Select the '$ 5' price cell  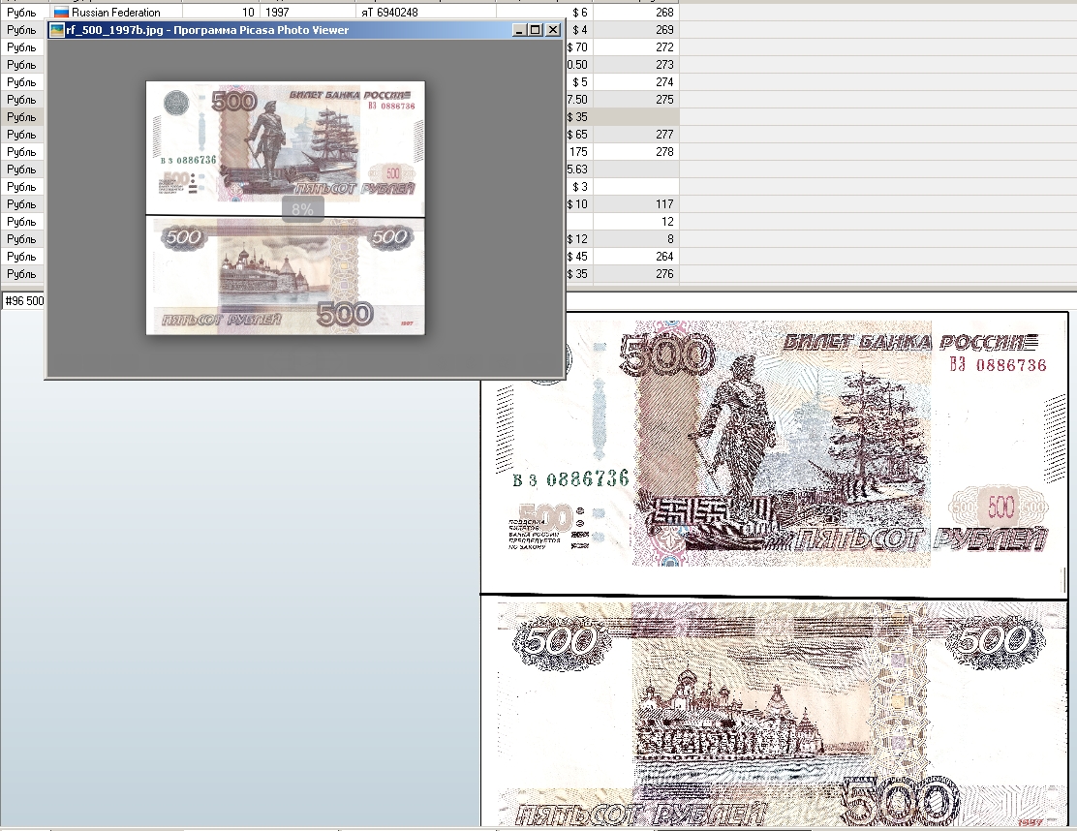pos(579,81)
